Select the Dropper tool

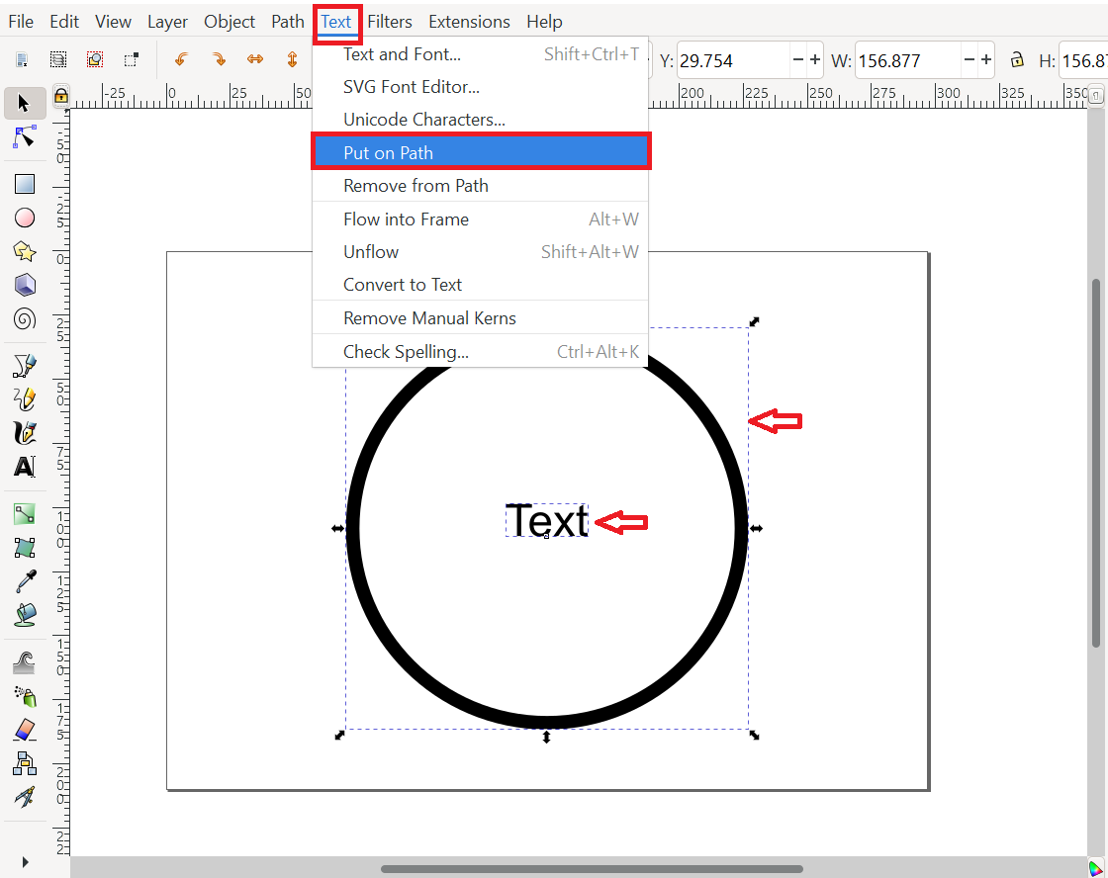coord(26,580)
